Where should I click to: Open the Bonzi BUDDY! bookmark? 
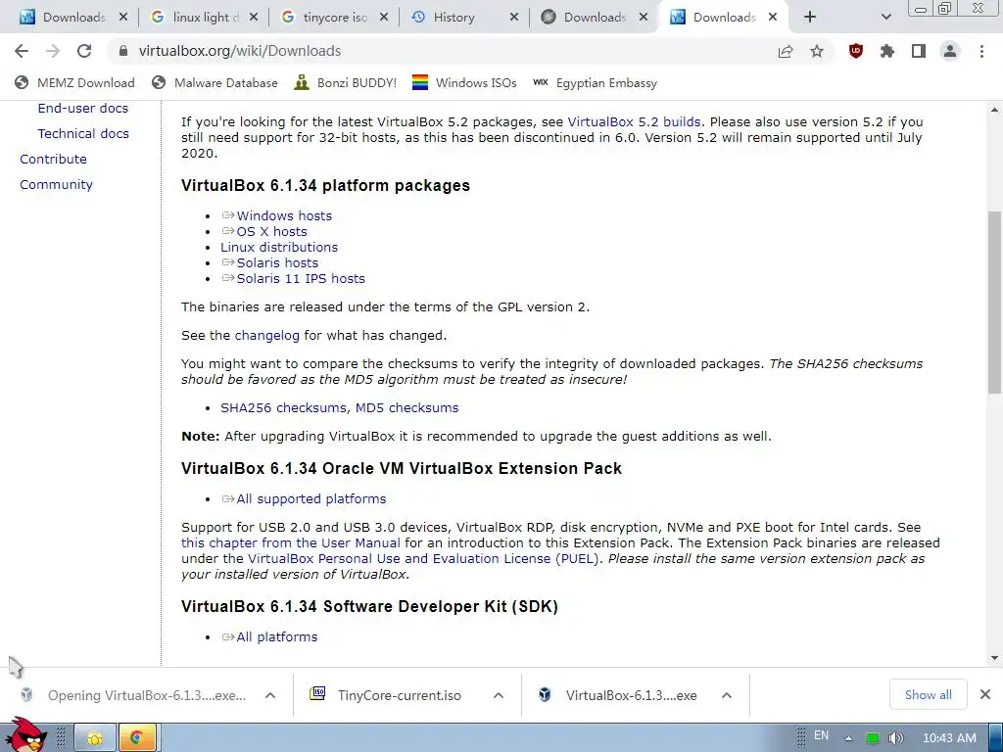[346, 83]
